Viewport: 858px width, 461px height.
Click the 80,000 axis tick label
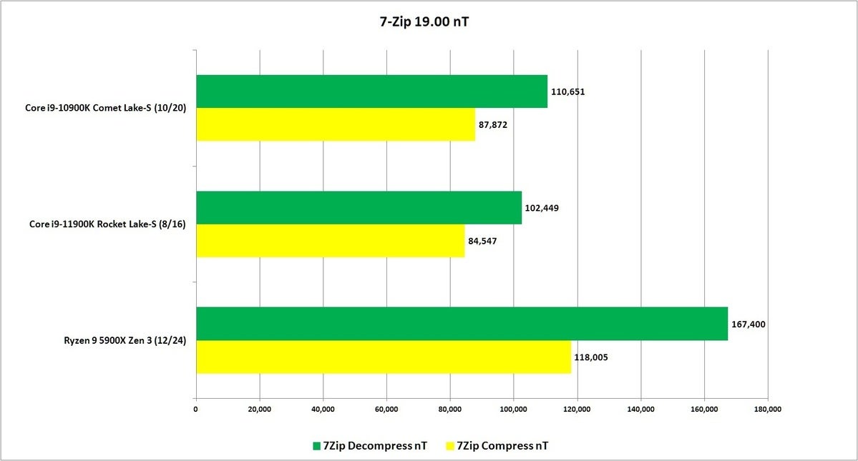[450, 409]
